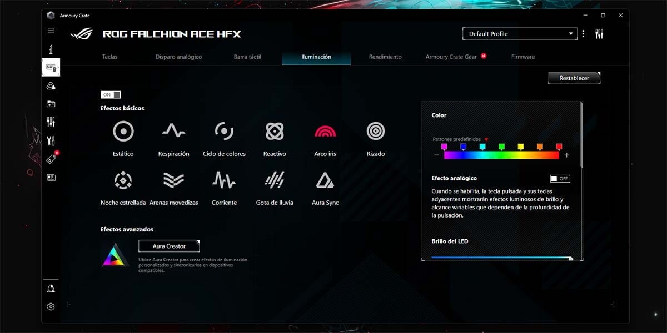Open the settings gear icon
This screenshot has width=667, height=333.
(x=51, y=306)
